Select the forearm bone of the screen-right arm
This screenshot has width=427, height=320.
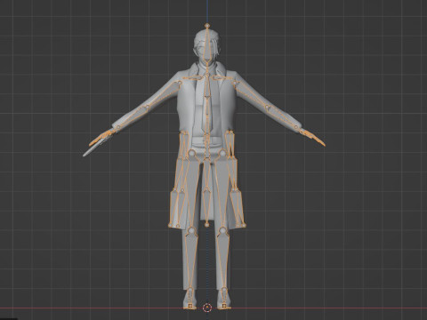(x=282, y=117)
